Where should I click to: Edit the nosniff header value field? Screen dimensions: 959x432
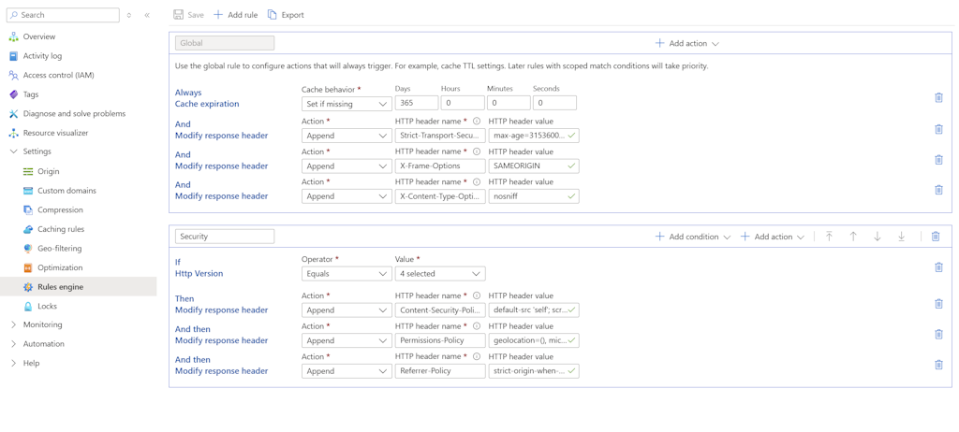[534, 196]
